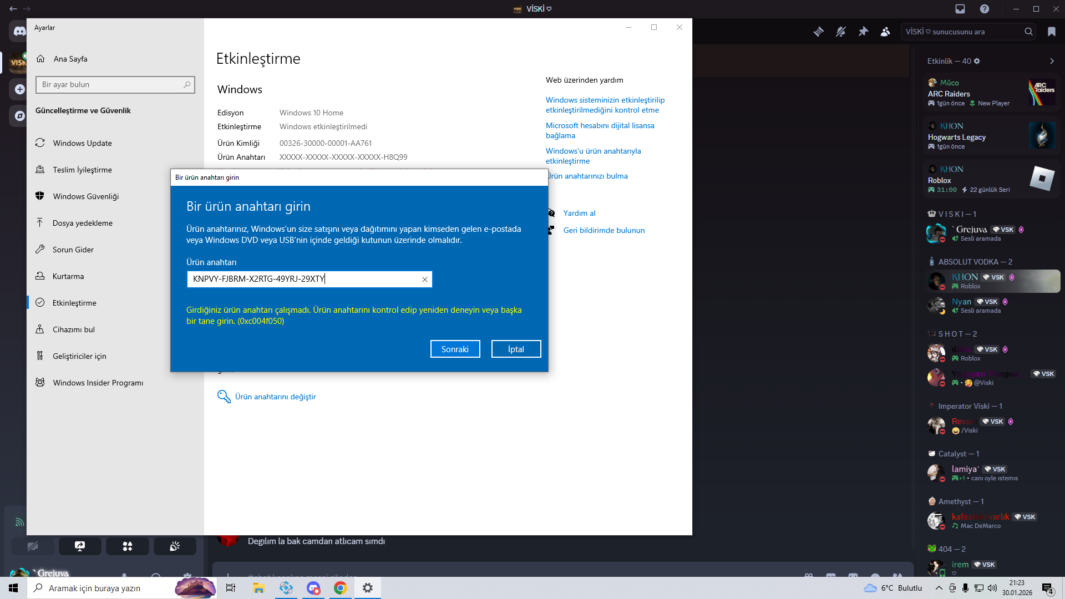Click Geri bildirimde bulunun link
This screenshot has width=1065, height=599.
coord(604,230)
